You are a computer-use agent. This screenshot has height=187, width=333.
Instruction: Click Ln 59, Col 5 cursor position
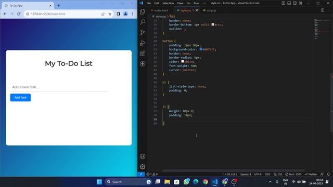(x=230, y=175)
